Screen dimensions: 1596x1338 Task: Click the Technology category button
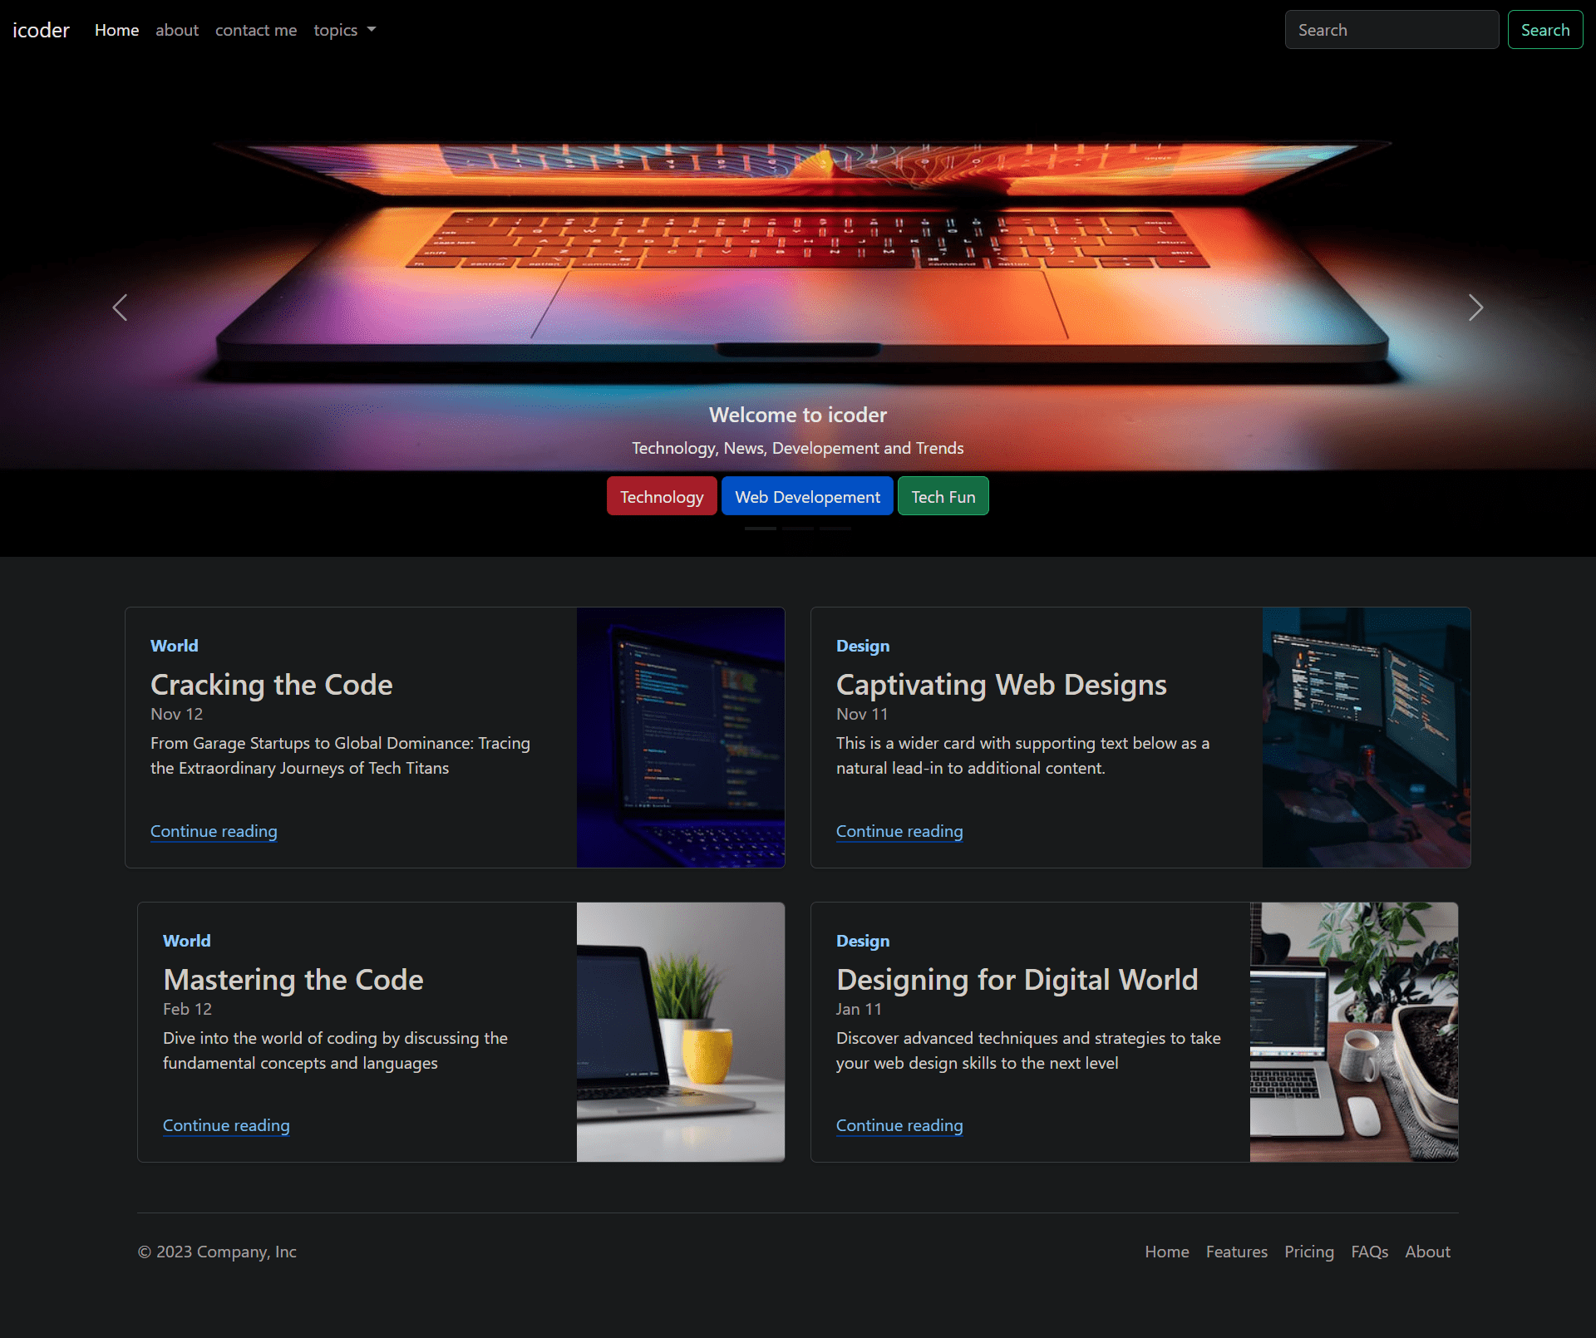tap(661, 496)
